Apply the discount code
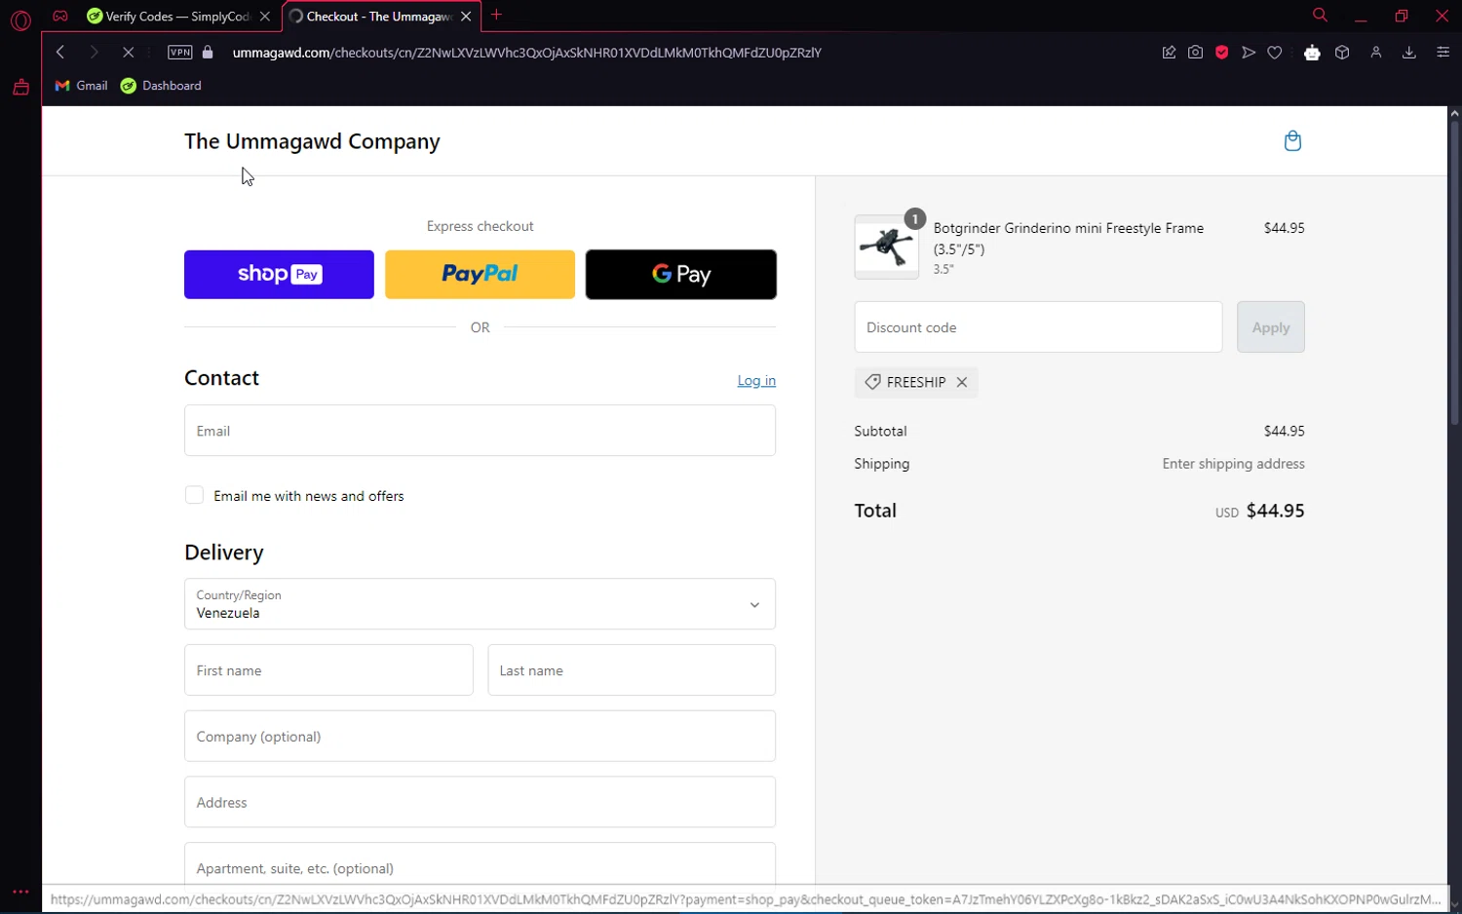This screenshot has width=1462, height=914. coord(1271,327)
